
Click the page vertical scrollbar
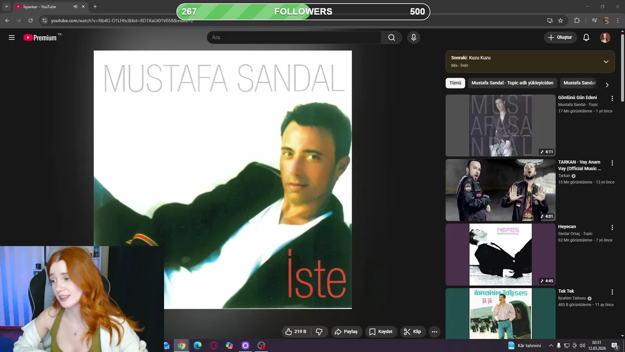(x=622, y=68)
